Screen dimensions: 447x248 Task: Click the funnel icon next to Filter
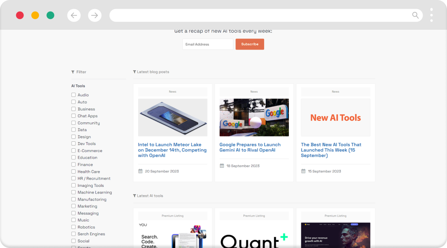pos(73,72)
